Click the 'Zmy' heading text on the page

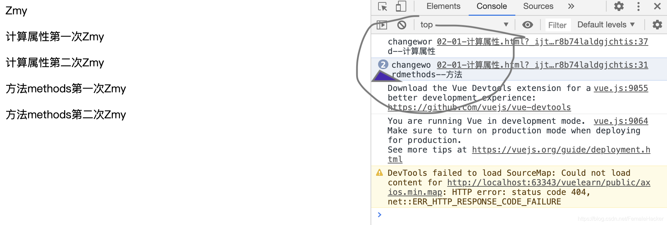pyautogui.click(x=16, y=11)
